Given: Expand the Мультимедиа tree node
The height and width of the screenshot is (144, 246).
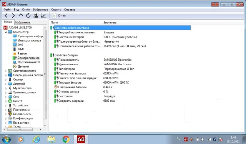Looking at the screenshot, I should click(6, 88).
